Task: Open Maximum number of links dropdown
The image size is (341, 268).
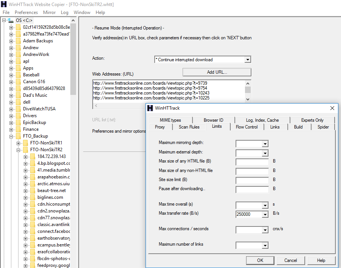Action: pyautogui.click(x=265, y=246)
